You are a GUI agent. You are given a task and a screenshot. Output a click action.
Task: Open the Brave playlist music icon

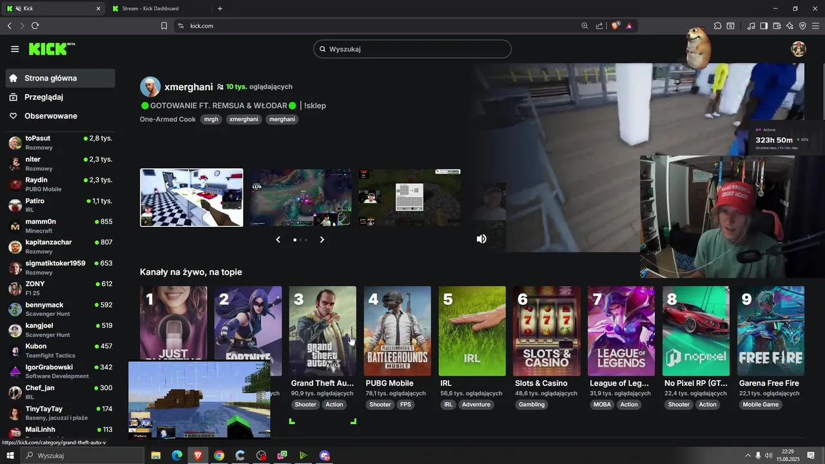(x=751, y=26)
